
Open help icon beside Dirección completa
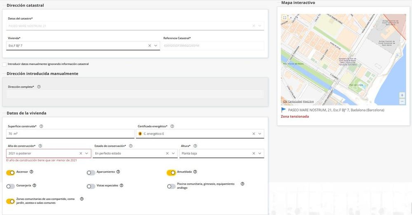click(x=39, y=87)
